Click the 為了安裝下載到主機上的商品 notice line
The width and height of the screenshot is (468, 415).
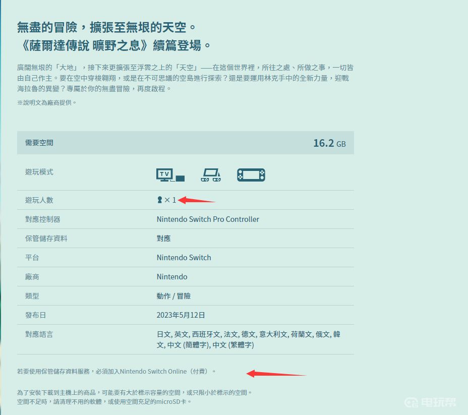click(135, 393)
